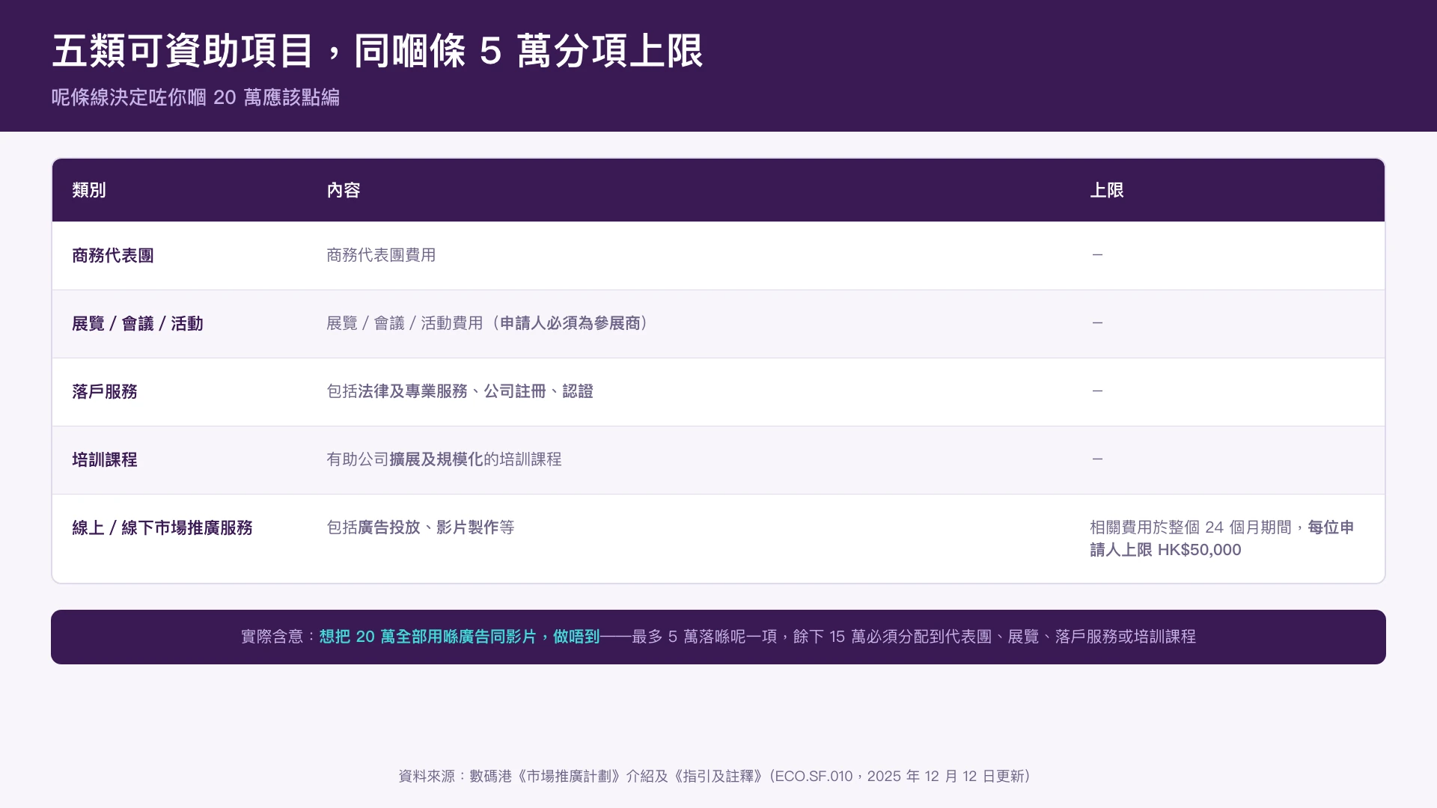Click the 展覽 / 會議 / 活動 category cell
This screenshot has height=808, width=1437.
tap(138, 324)
